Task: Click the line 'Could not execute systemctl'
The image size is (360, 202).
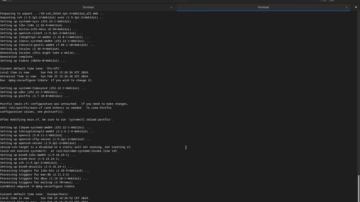Action: pyautogui.click(x=59, y=151)
